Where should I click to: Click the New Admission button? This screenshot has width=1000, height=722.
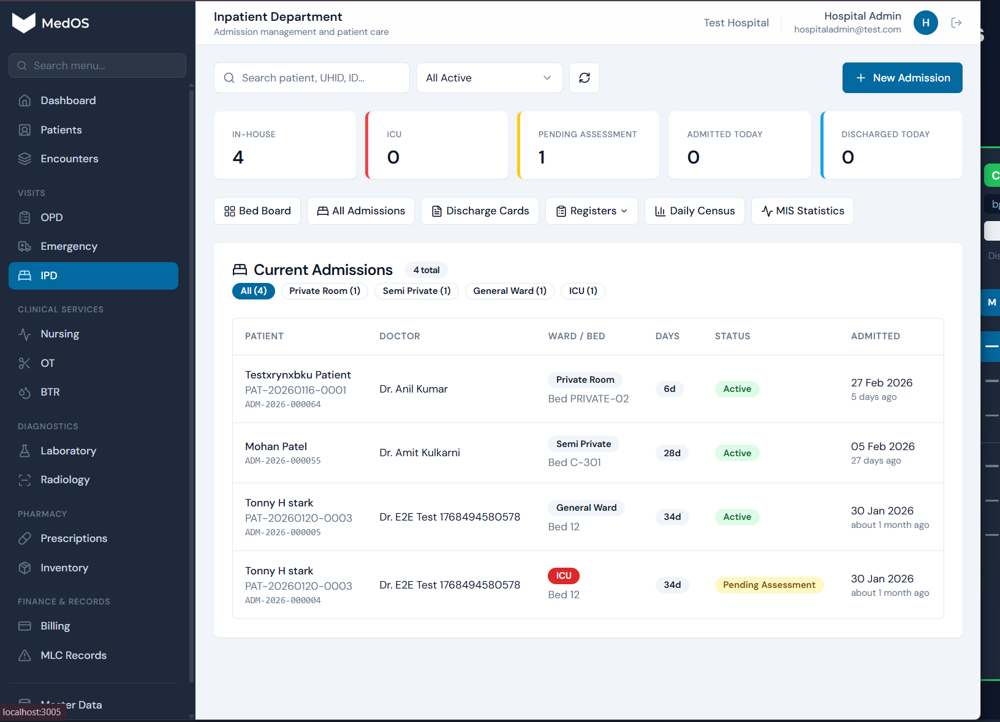(902, 78)
